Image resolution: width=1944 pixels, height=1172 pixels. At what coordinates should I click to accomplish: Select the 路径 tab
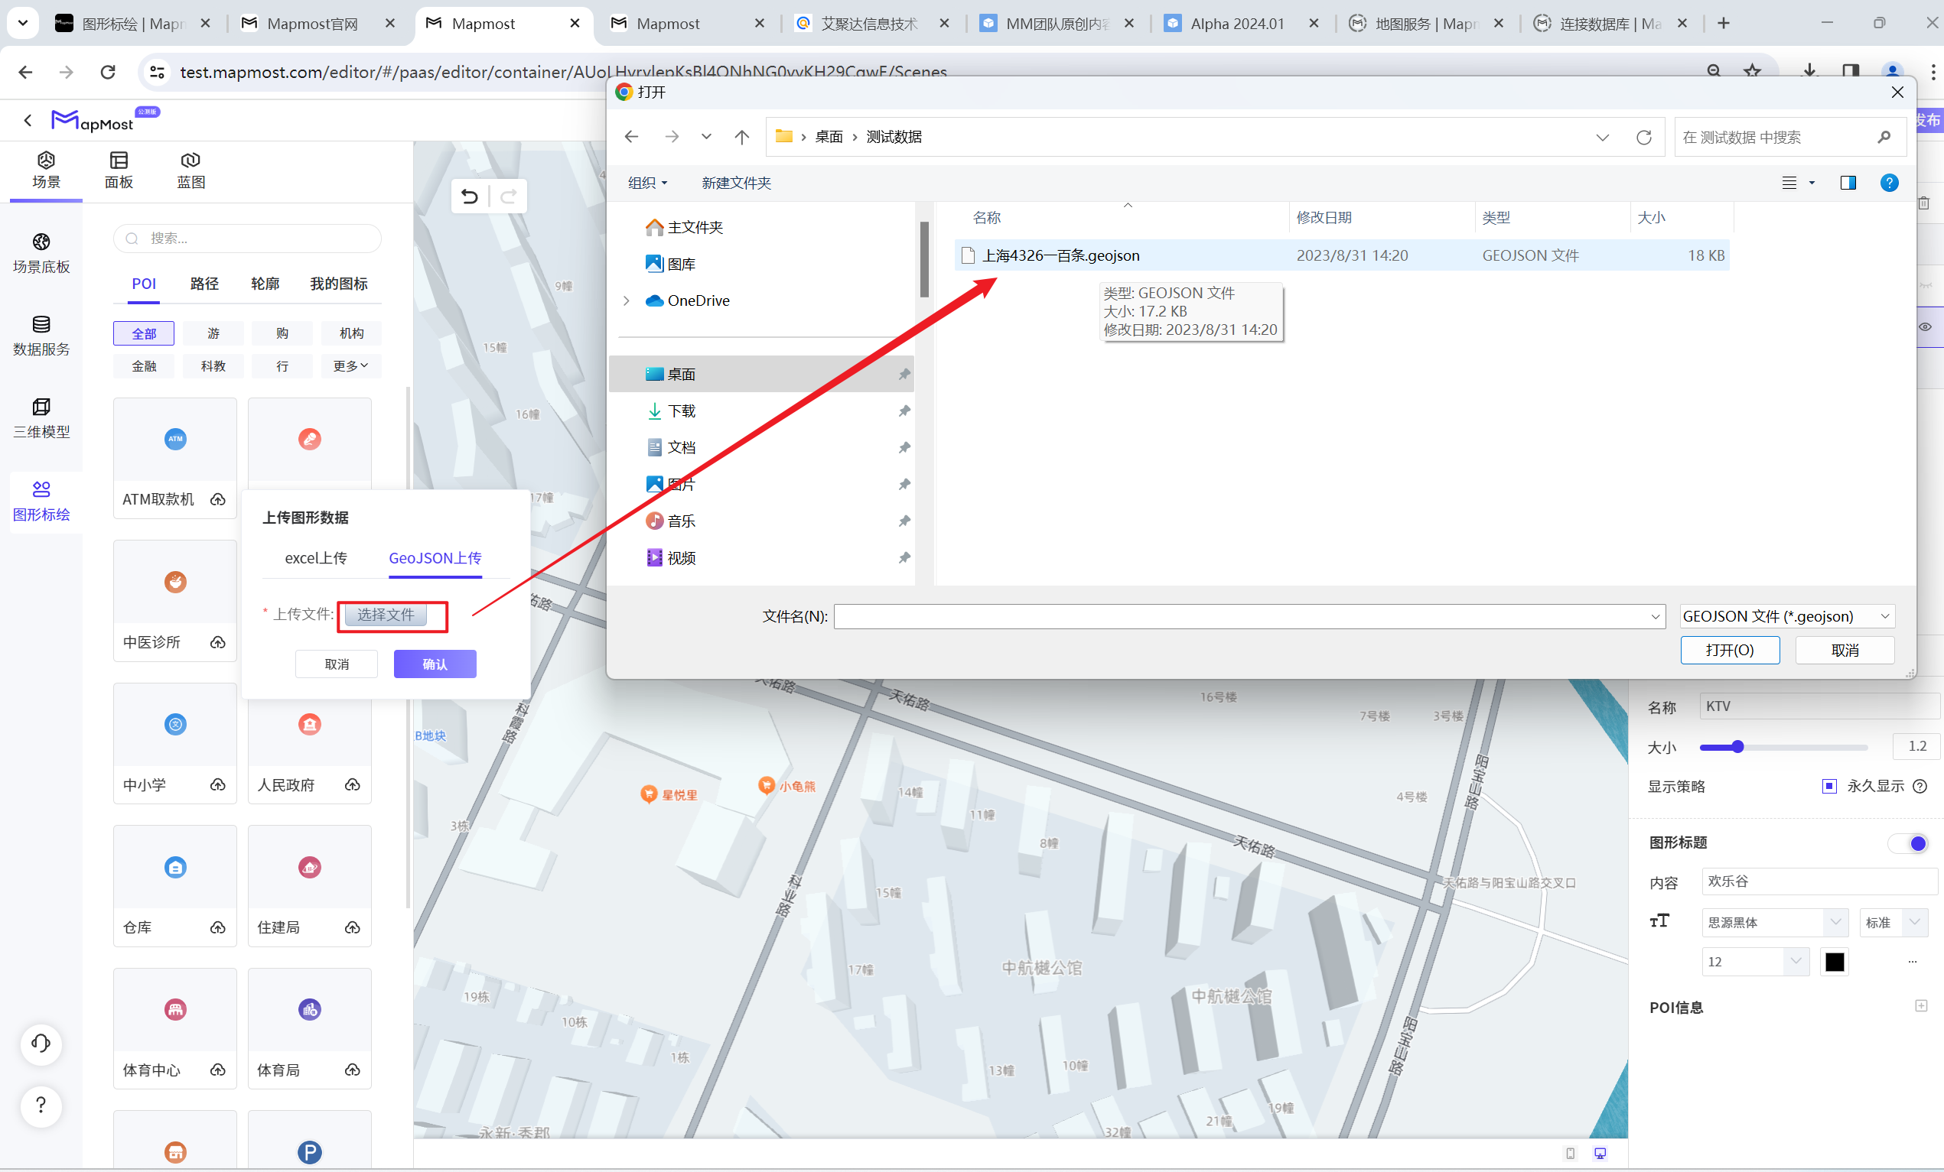(204, 284)
